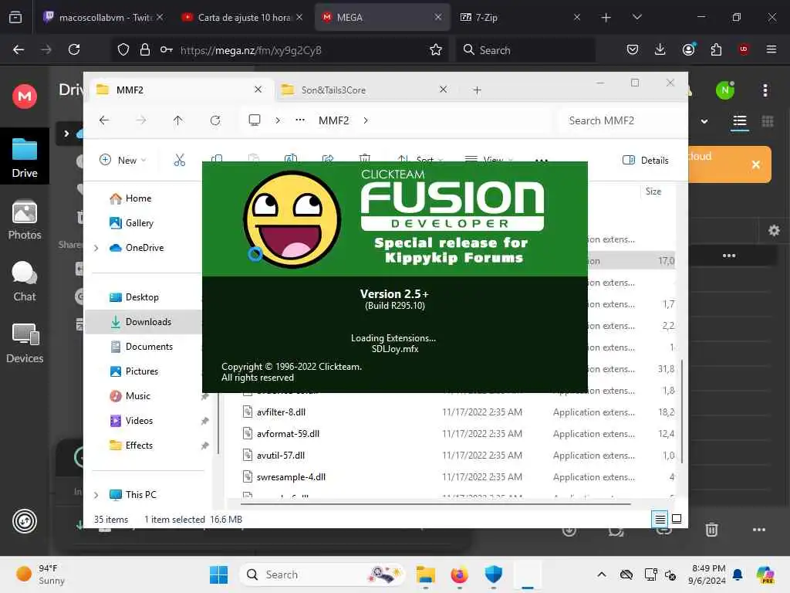Close the Son&Tails3Core tab
This screenshot has height=593, width=790.
tap(443, 90)
